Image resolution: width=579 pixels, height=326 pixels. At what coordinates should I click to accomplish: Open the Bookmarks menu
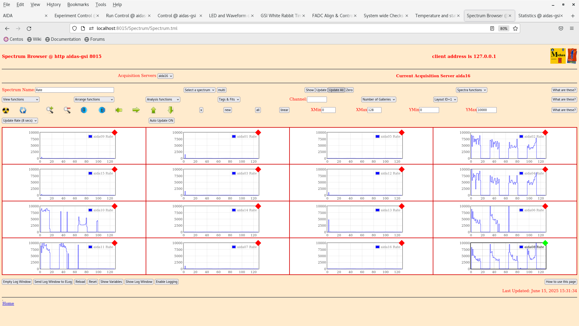click(78, 5)
